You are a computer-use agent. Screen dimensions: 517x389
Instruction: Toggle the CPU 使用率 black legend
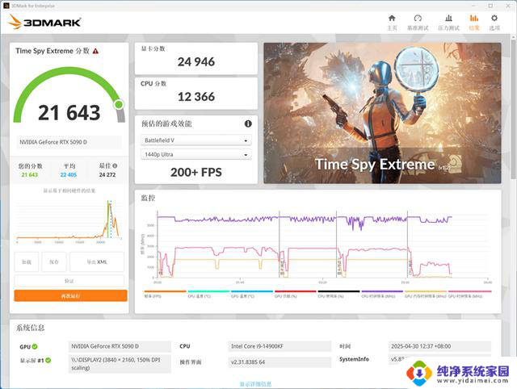click(338, 294)
